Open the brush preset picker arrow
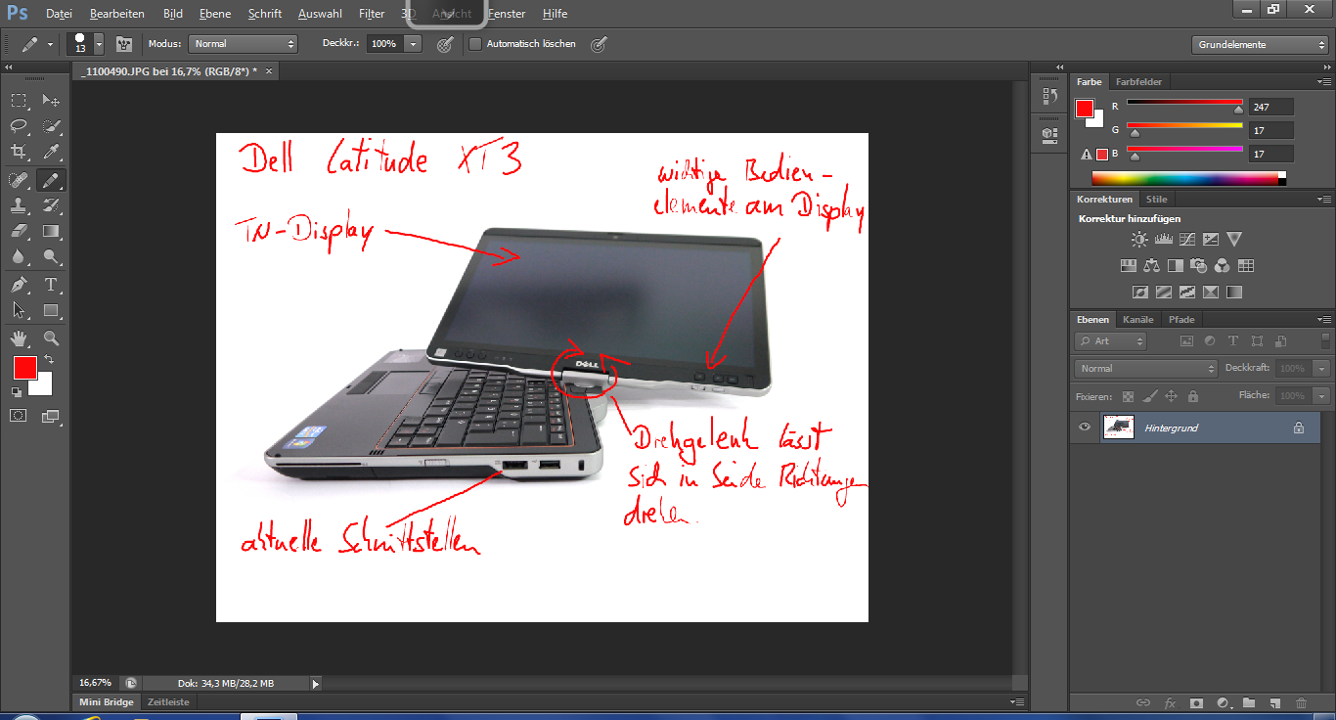The height and width of the screenshot is (720, 1336). pyautogui.click(x=99, y=44)
